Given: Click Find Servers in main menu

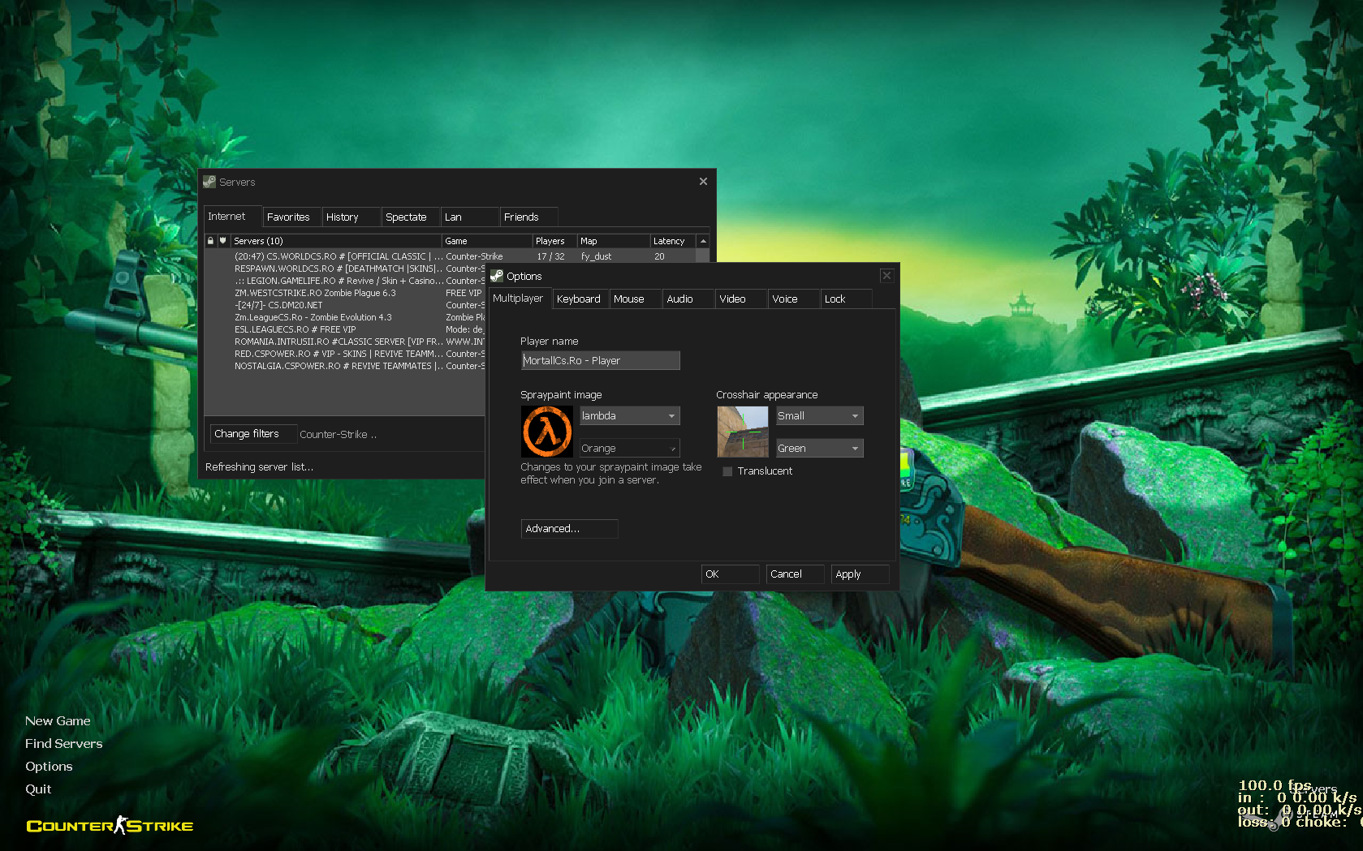Looking at the screenshot, I should (x=64, y=744).
